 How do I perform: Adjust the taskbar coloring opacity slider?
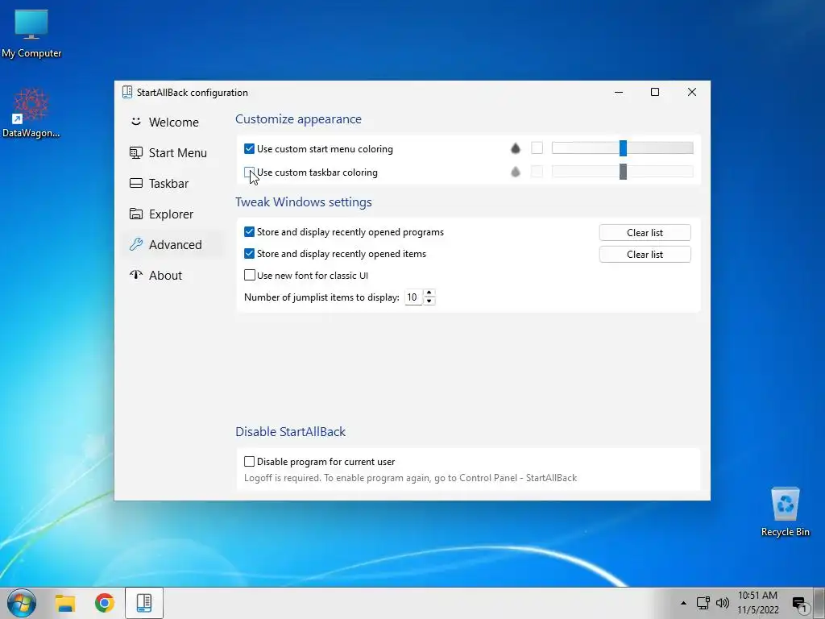[x=623, y=171]
